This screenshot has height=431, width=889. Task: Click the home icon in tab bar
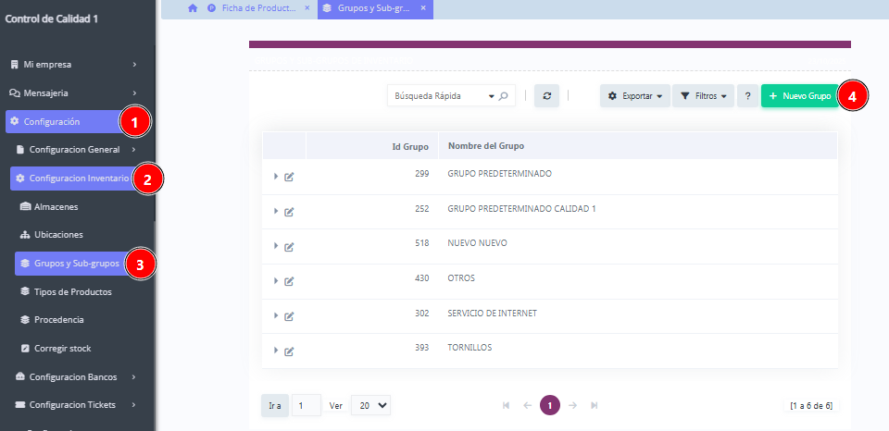[x=193, y=7]
